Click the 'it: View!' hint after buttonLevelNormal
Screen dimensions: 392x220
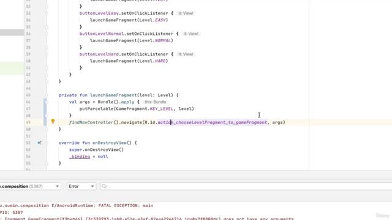pos(191,34)
